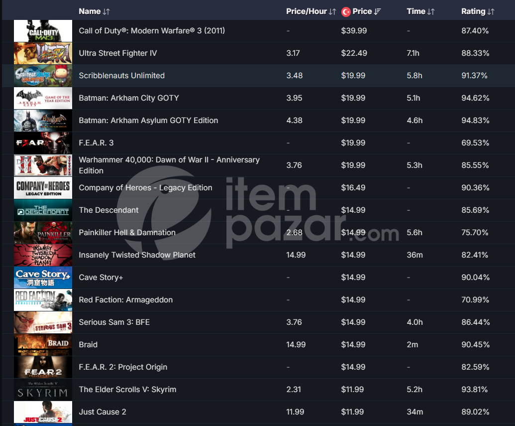515x426 pixels.
Task: Open F.E.A.R. 3 cover thumbnail
Action: pos(43,143)
